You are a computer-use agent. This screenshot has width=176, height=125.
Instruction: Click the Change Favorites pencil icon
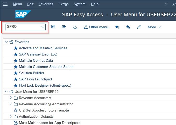[x=139, y=27]
